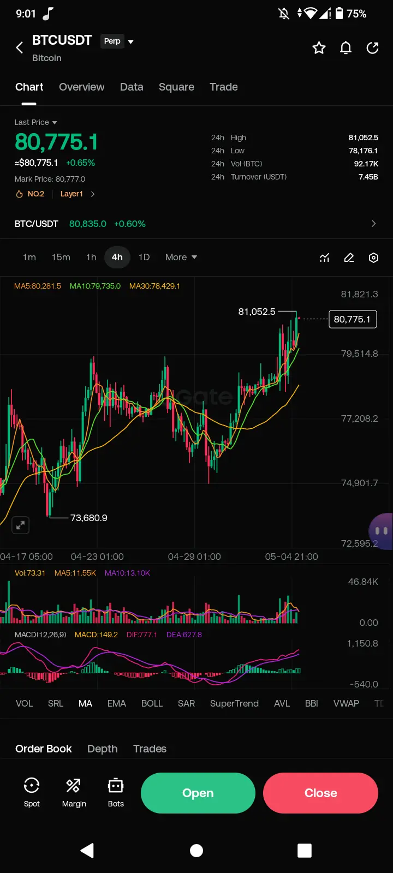Toggle SuperTrend indicator
The width and height of the screenshot is (393, 873).
point(234,703)
